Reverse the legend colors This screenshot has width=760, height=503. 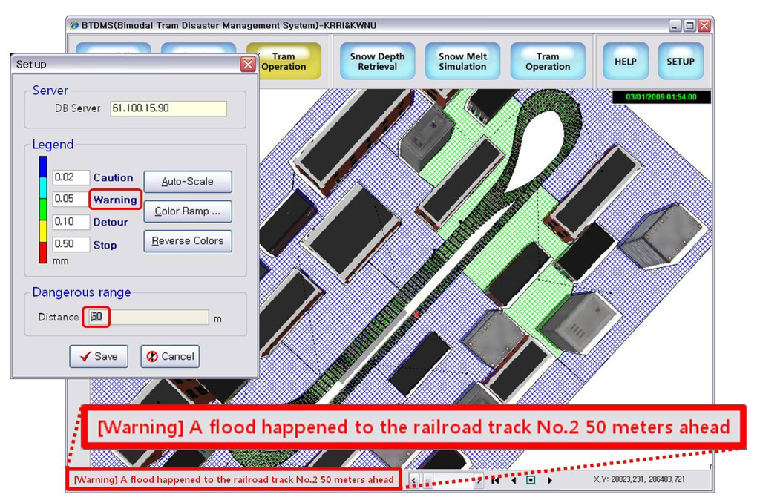tap(187, 241)
